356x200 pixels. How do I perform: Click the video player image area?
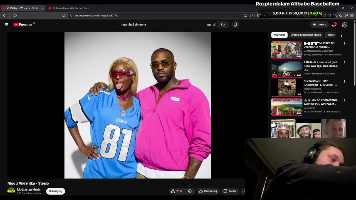tap(138, 105)
